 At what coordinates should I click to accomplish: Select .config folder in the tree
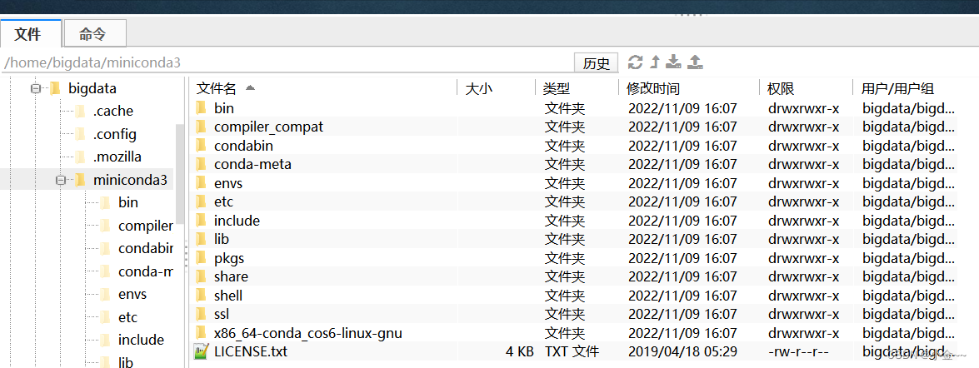click(114, 134)
